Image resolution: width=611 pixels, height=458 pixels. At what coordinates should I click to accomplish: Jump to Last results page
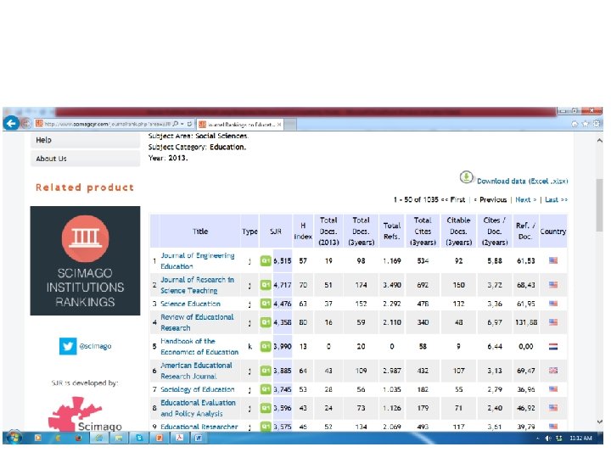pos(556,200)
